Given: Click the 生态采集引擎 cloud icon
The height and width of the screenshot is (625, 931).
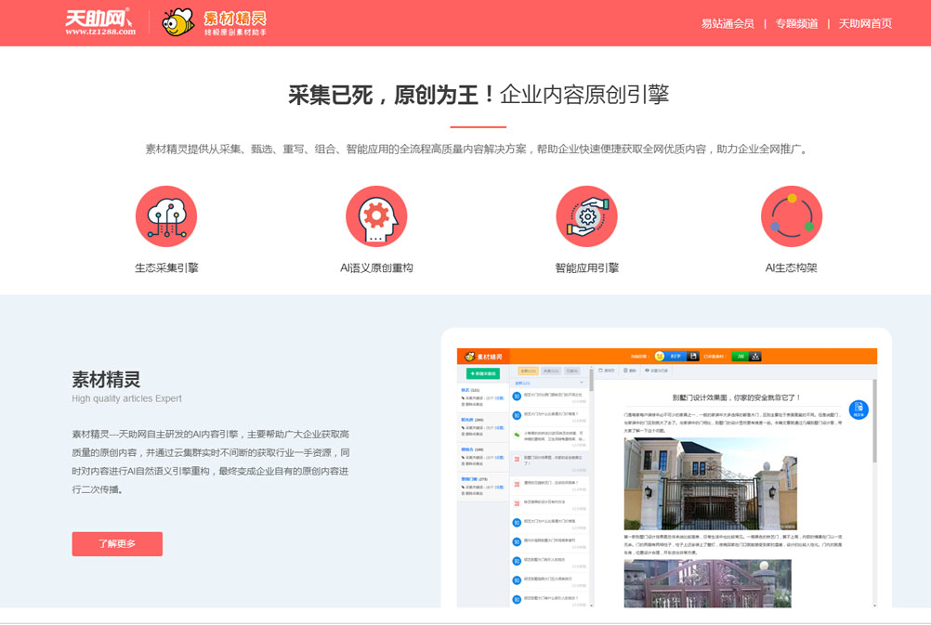Looking at the screenshot, I should coord(166,216).
